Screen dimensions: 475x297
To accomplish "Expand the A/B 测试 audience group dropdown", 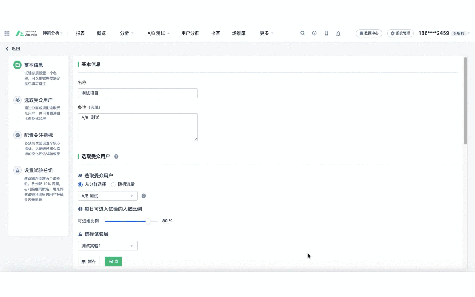I will (x=108, y=196).
